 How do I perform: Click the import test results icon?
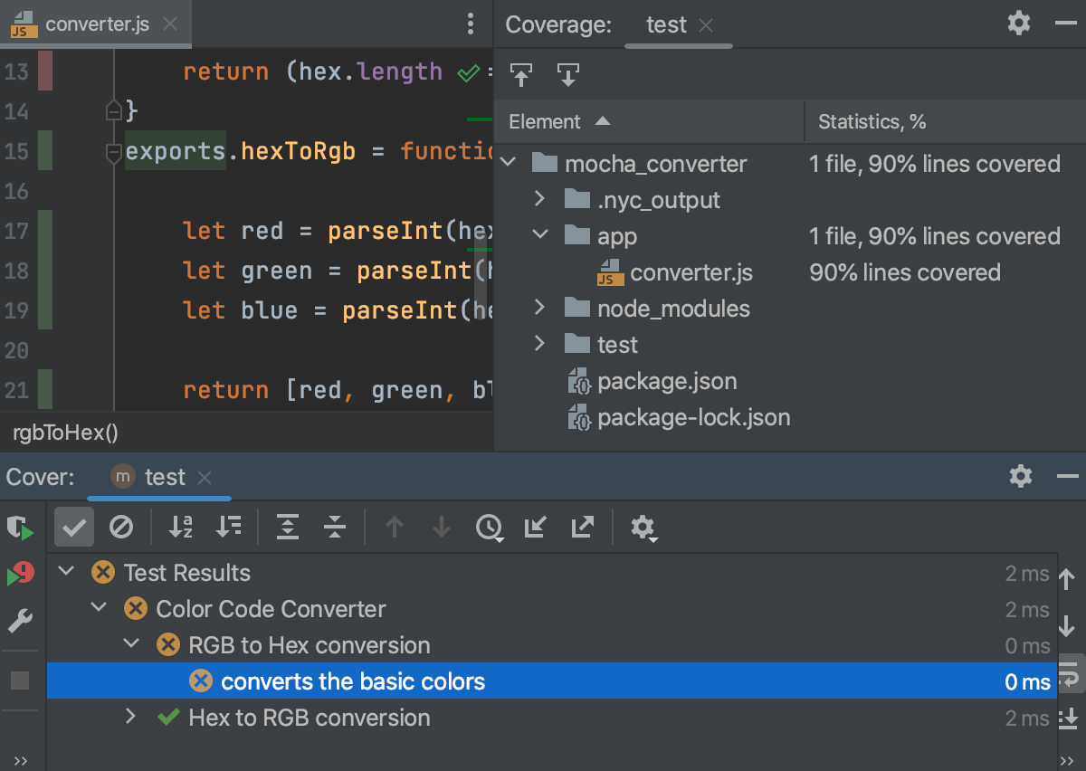tap(536, 527)
